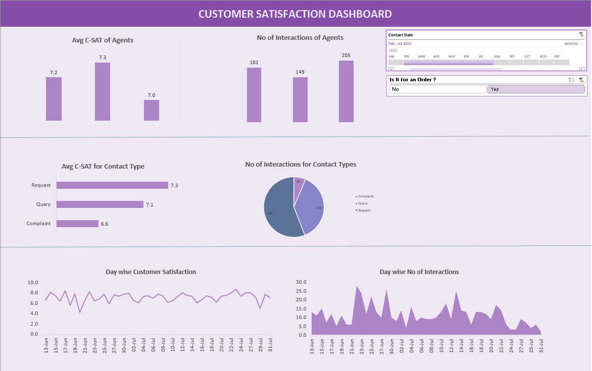The height and width of the screenshot is (371, 592).
Task: Select the DEC period on the timeline
Action: pyautogui.click(x=561, y=62)
